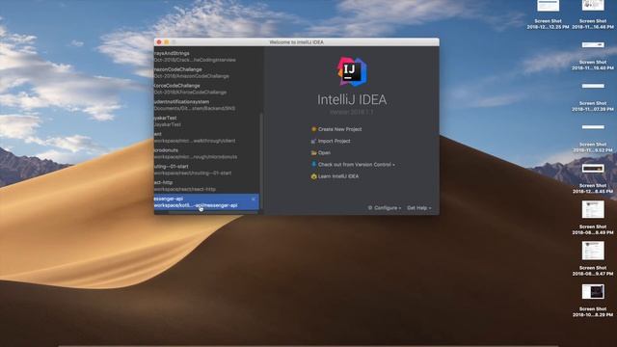The image size is (617, 347).
Task: Click the Welcome to IntelliJ IDEA title bar
Action: click(x=296, y=42)
